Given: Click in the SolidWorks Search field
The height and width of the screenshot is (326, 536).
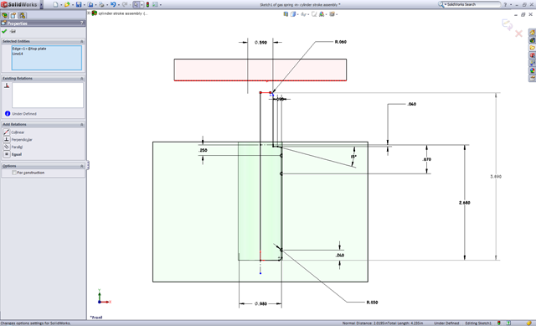Looking at the screenshot, I should click(x=472, y=4).
